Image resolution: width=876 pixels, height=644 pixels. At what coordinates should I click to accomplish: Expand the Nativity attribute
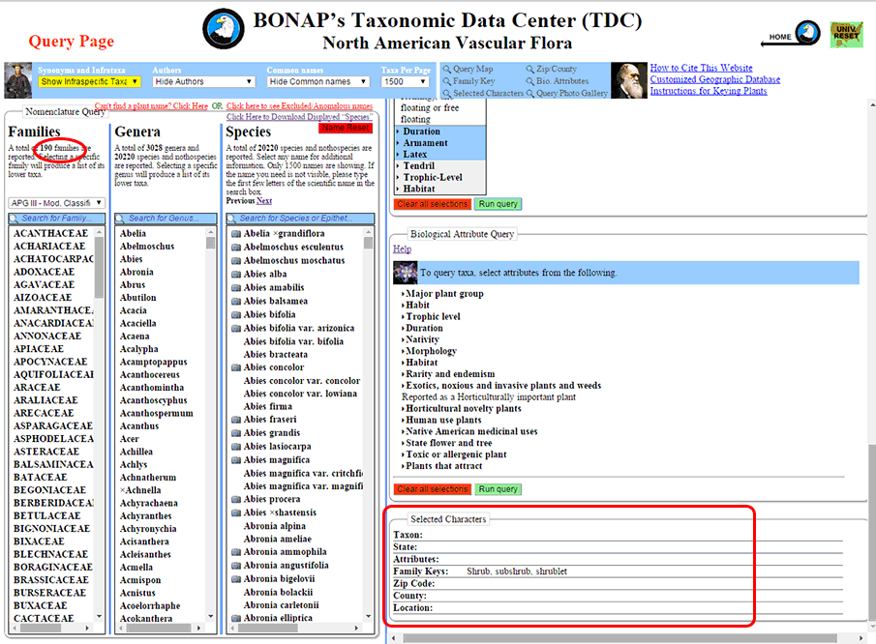click(x=421, y=339)
